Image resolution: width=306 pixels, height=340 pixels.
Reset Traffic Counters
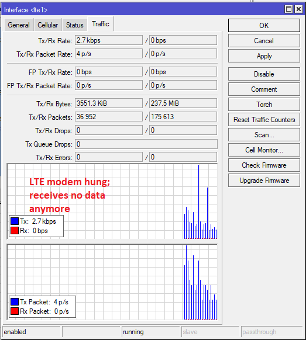264,120
